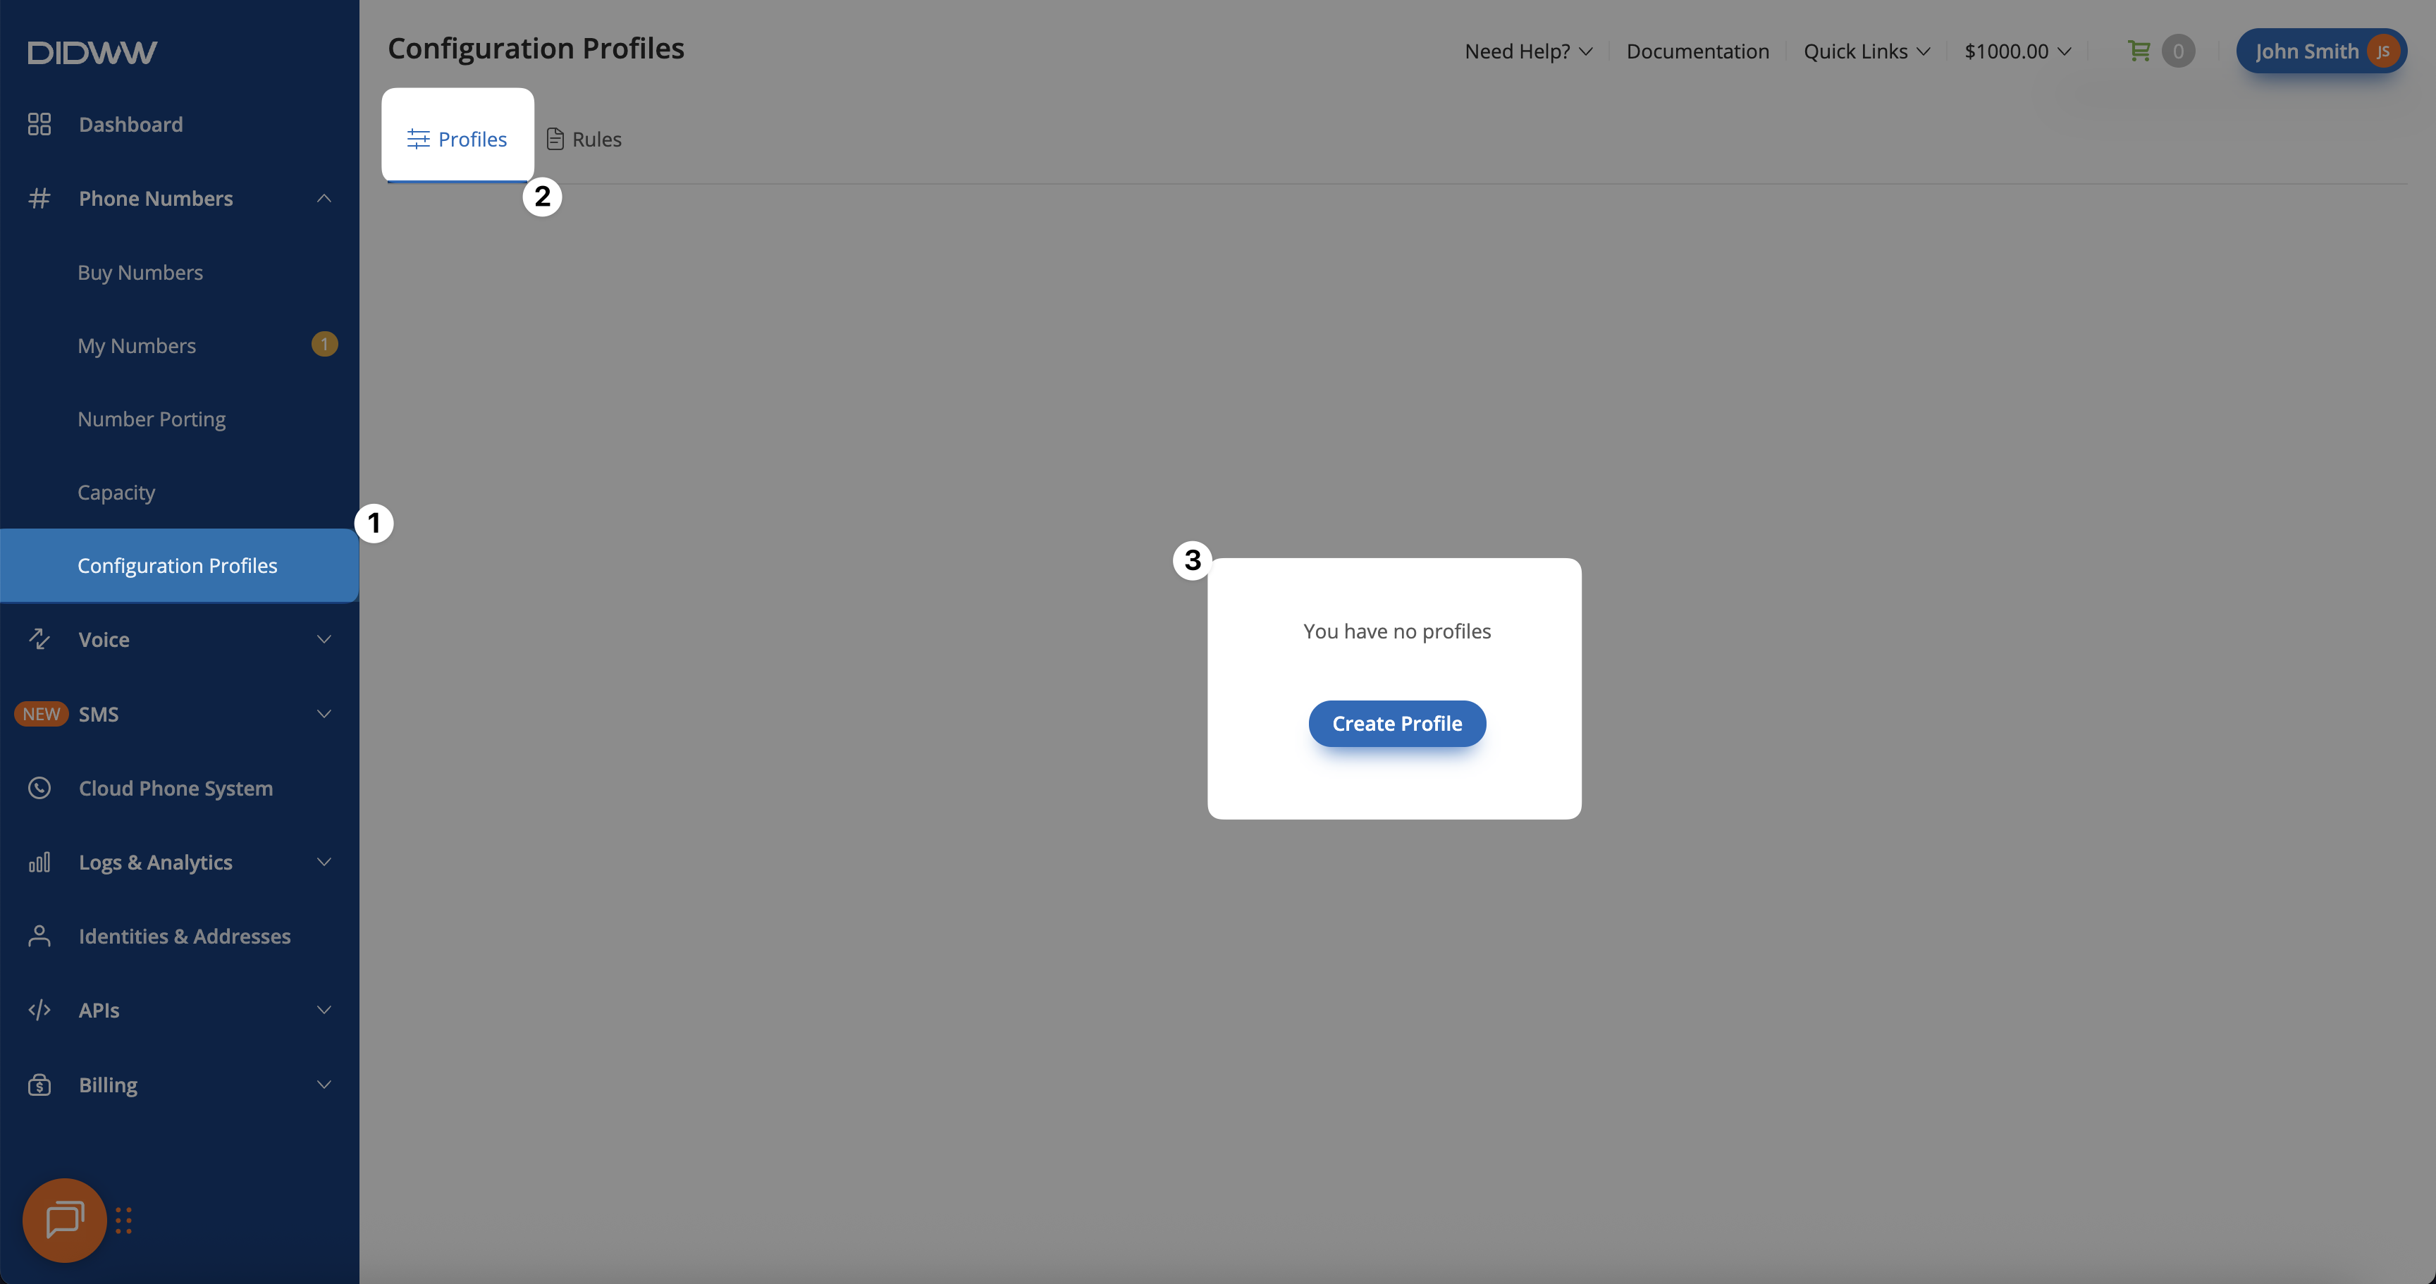Click the chat widget drag handle dots
Image resolution: width=2436 pixels, height=1284 pixels.
click(x=124, y=1220)
